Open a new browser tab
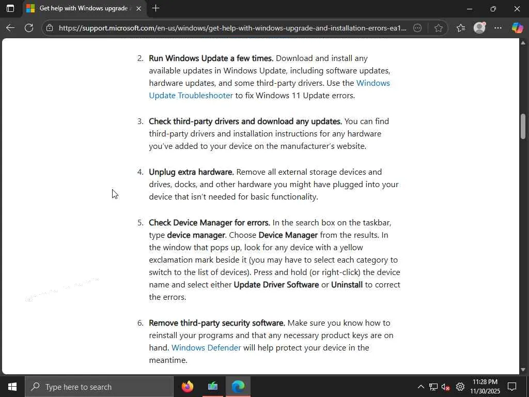The height and width of the screenshot is (397, 529). [155, 8]
